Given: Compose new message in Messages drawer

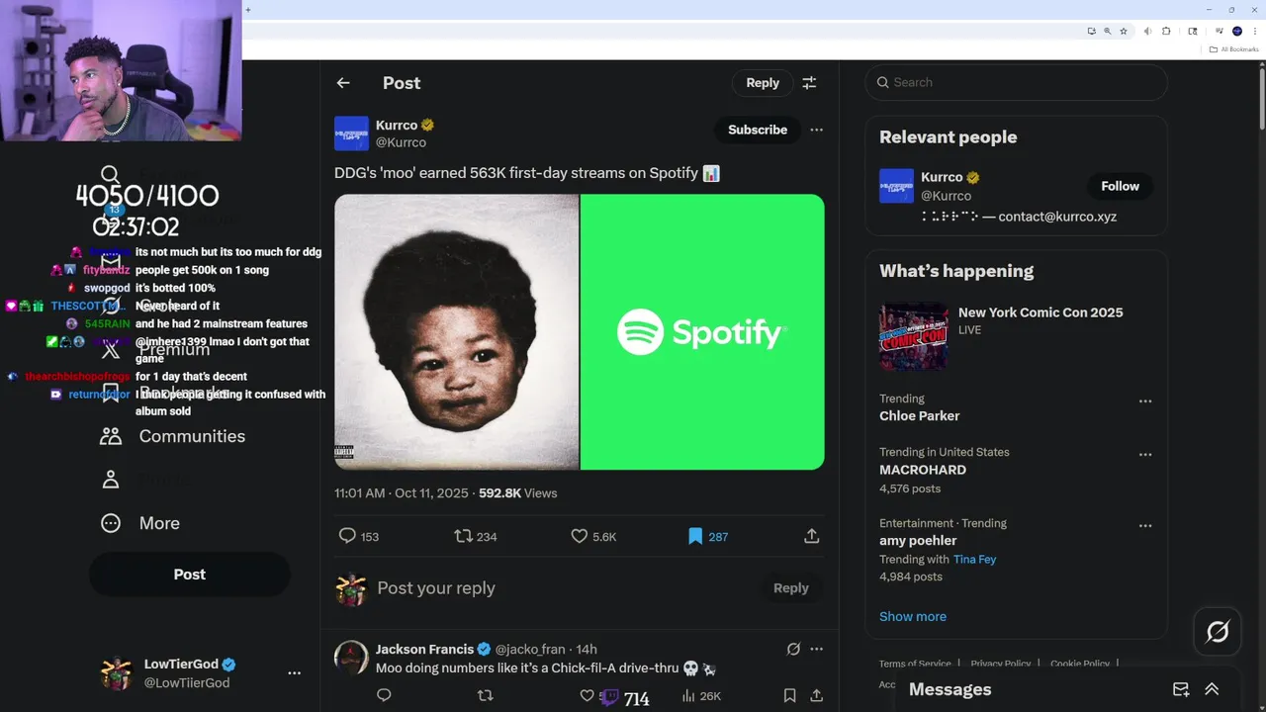Looking at the screenshot, I should (x=1181, y=689).
